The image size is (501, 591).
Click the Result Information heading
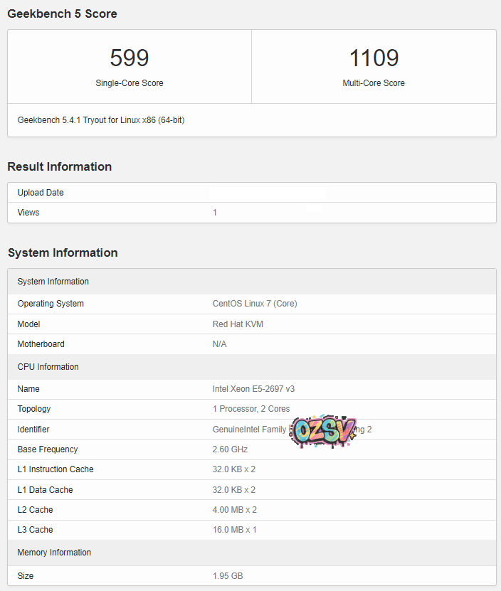59,166
